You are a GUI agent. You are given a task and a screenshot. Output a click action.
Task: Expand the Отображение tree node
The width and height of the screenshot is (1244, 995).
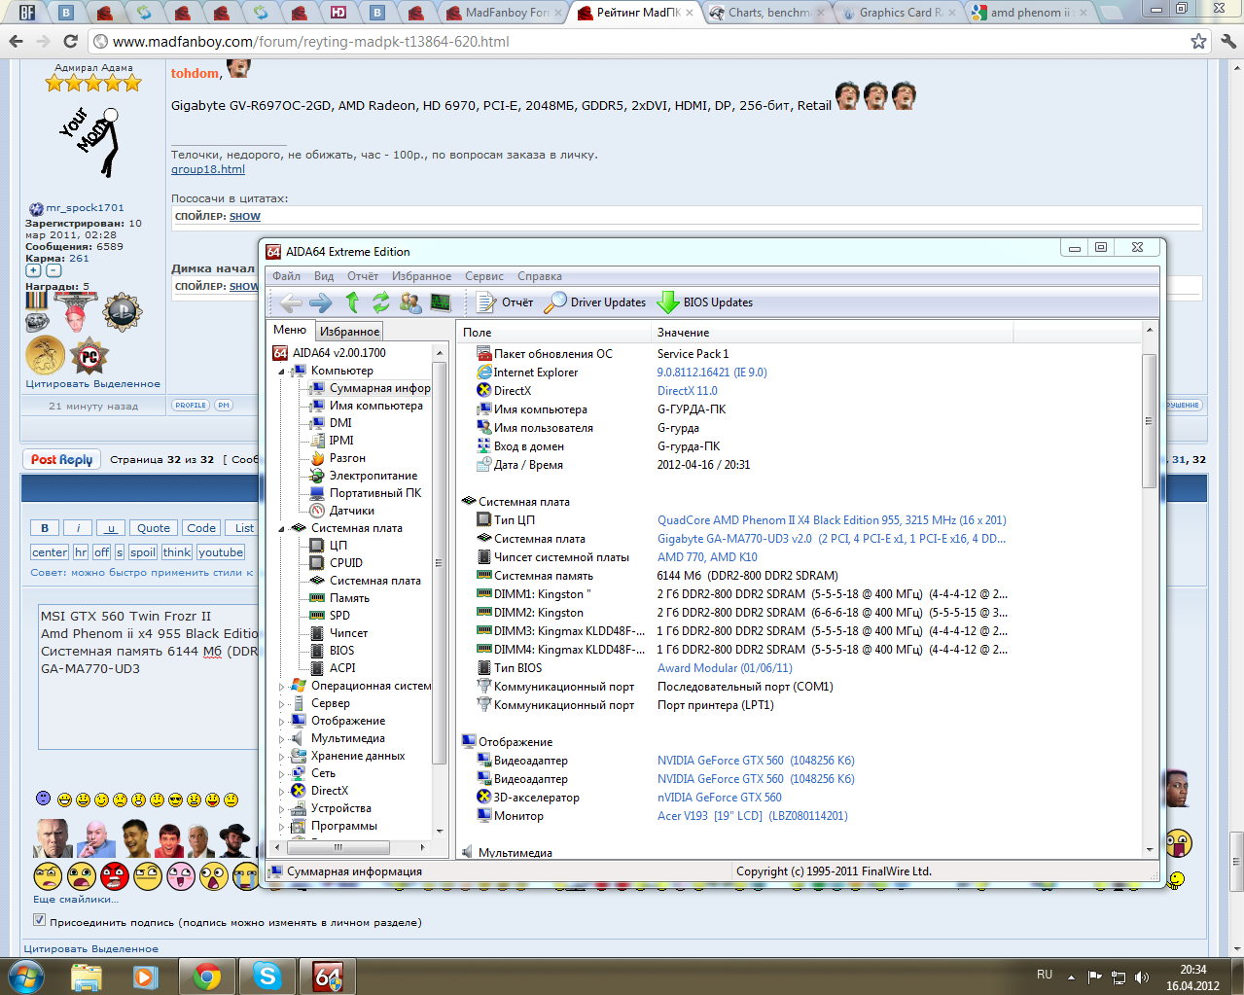(282, 722)
